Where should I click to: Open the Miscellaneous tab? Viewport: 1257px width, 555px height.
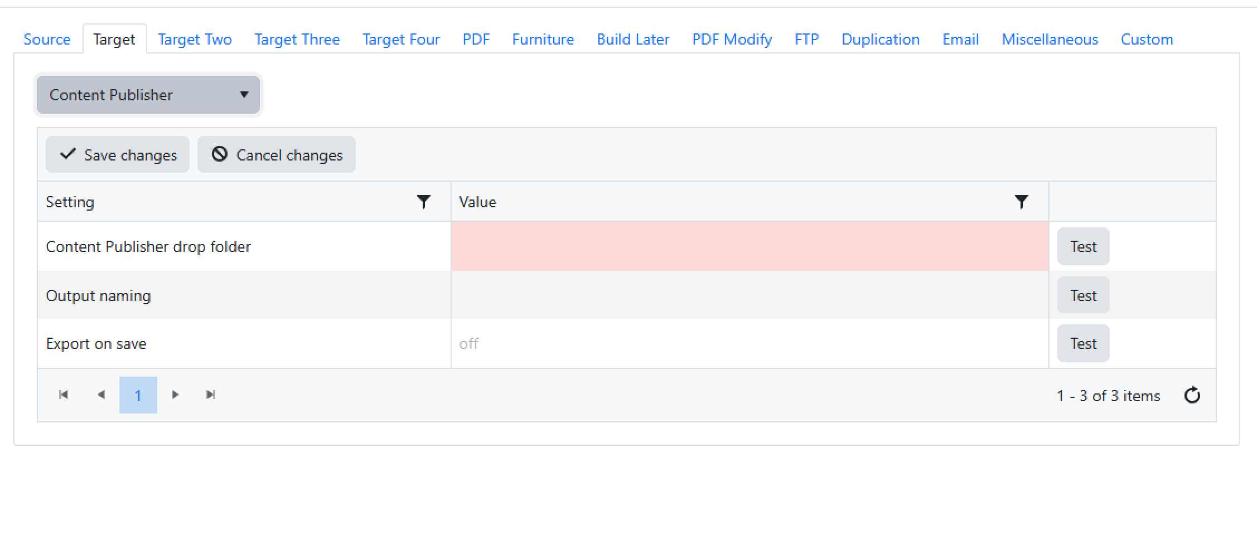pos(1050,40)
